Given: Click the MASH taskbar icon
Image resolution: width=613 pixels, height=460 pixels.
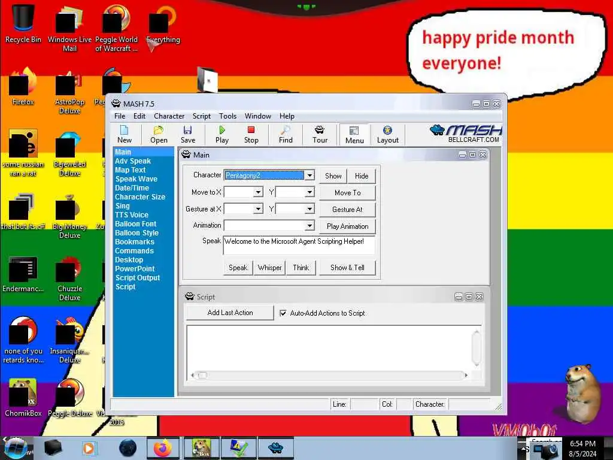Looking at the screenshot, I should [x=275, y=448].
